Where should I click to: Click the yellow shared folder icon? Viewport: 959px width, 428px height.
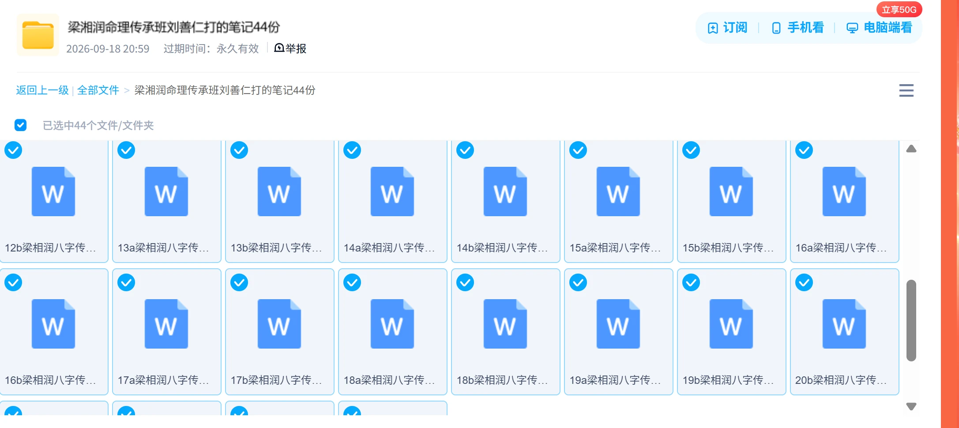[38, 35]
